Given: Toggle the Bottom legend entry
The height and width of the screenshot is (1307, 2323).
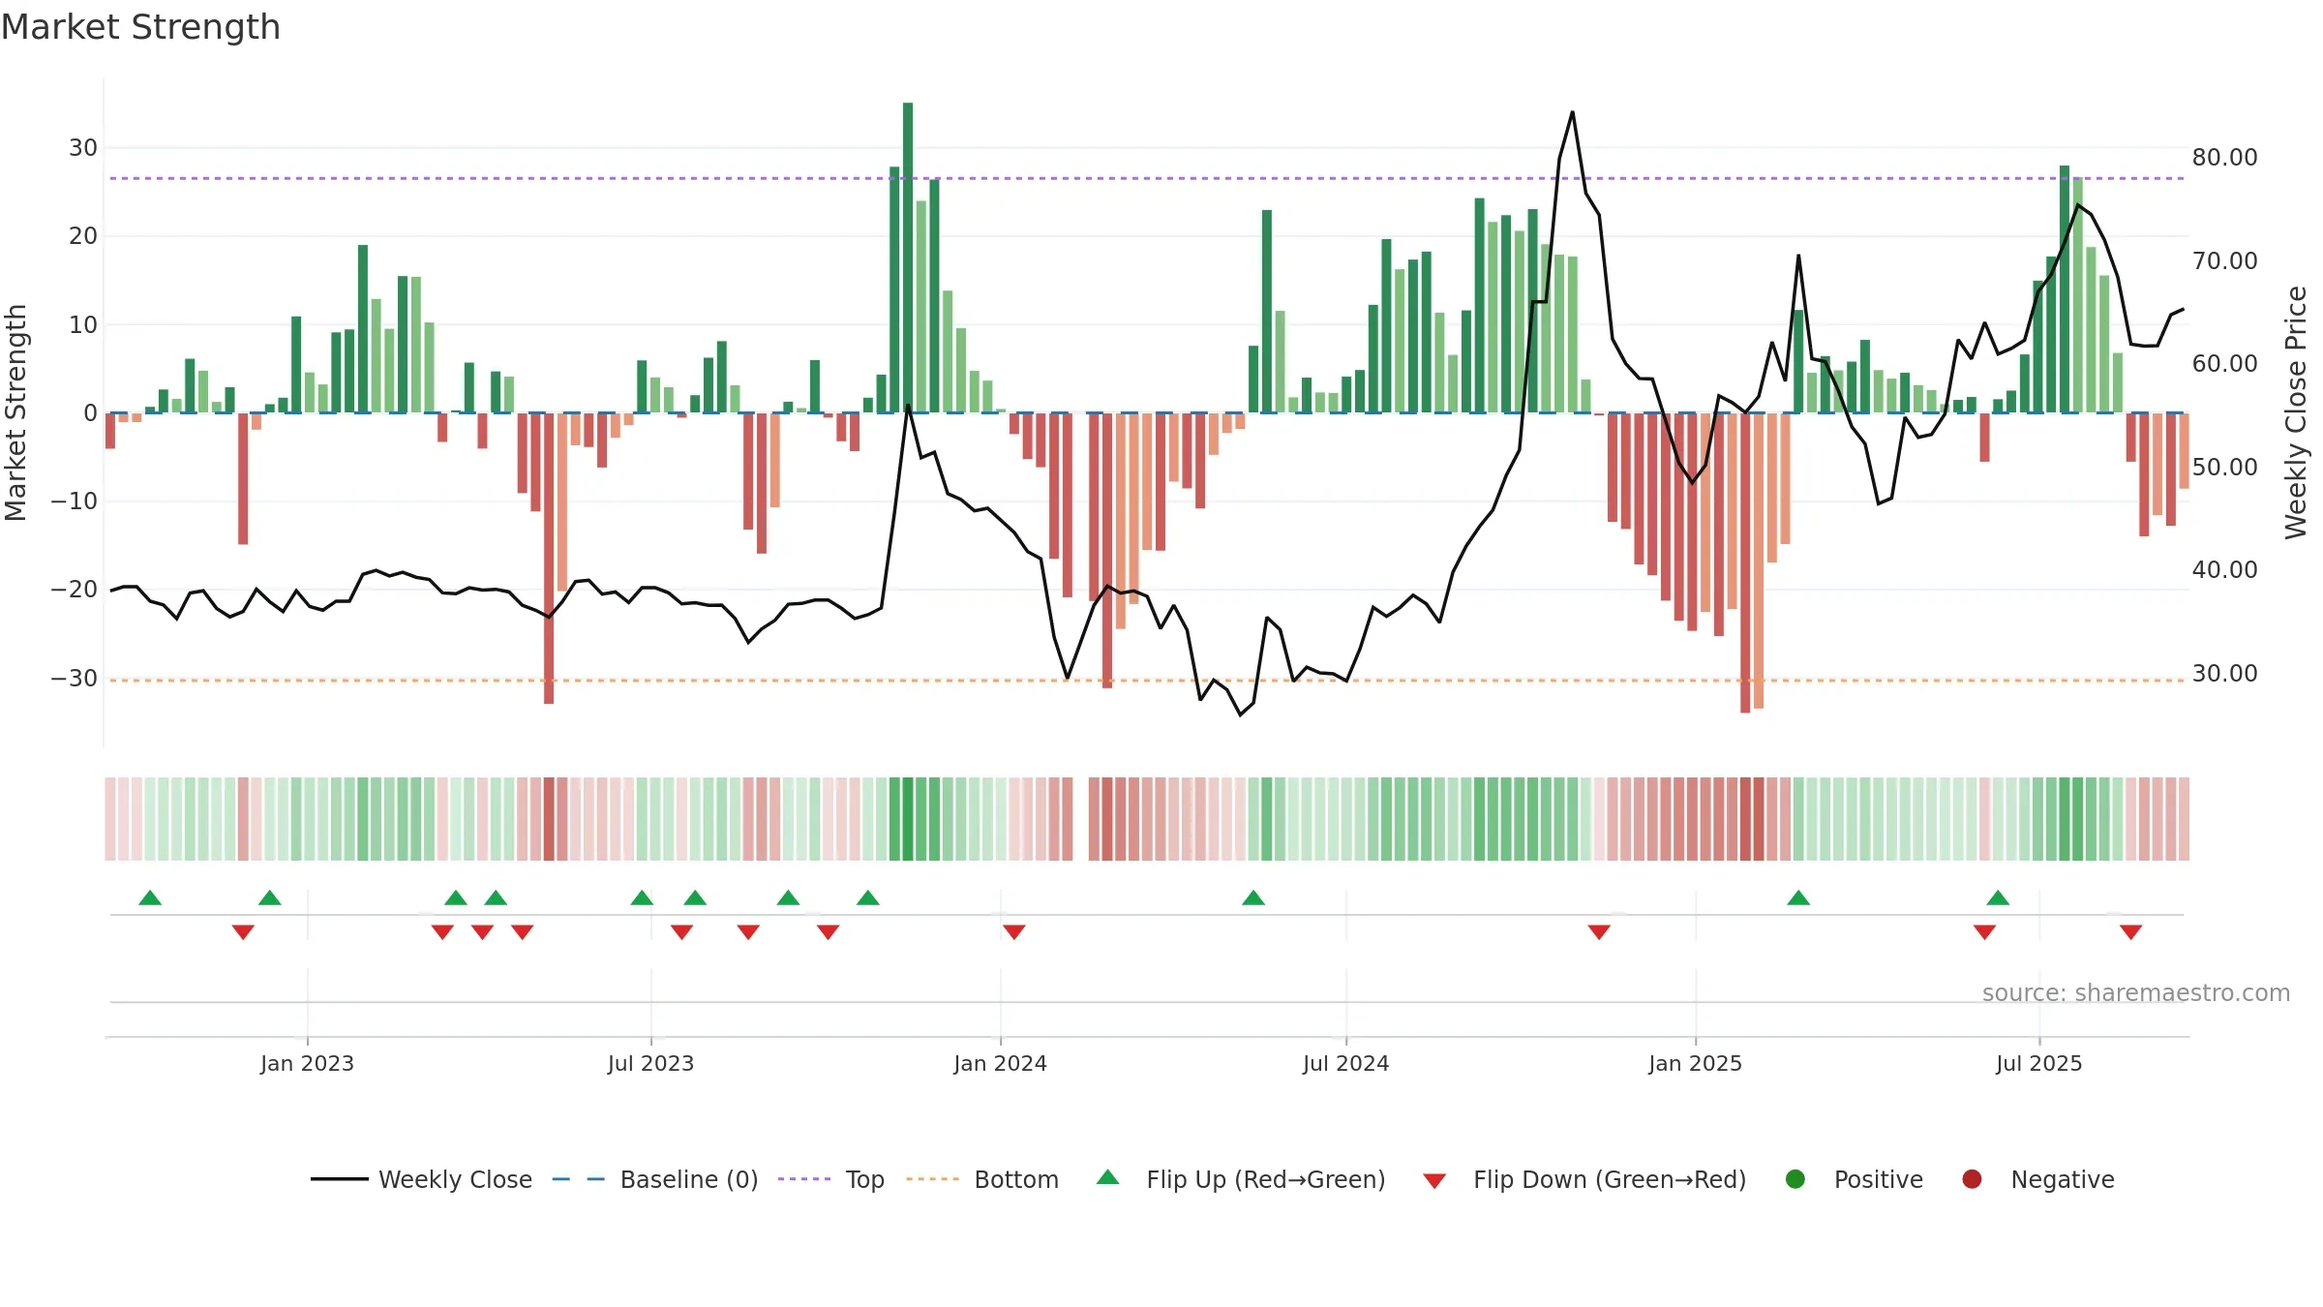Looking at the screenshot, I should click(982, 1179).
